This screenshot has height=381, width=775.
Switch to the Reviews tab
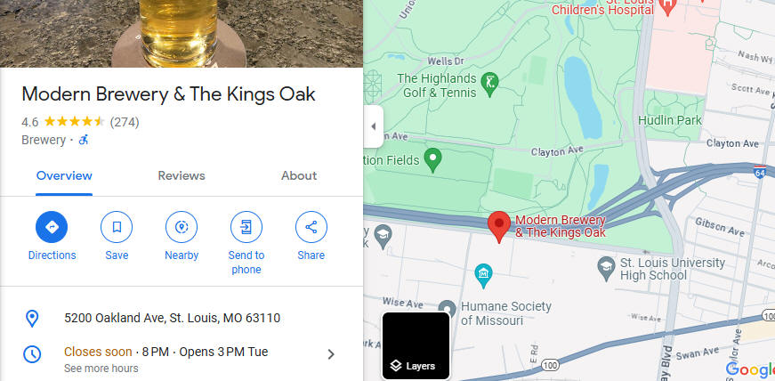tap(182, 175)
